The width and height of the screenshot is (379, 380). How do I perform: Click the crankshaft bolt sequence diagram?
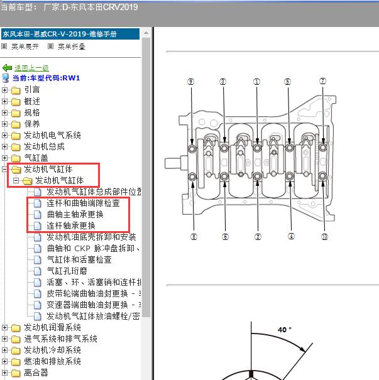pos(250,159)
